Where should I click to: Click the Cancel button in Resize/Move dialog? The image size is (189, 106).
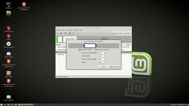103,67
